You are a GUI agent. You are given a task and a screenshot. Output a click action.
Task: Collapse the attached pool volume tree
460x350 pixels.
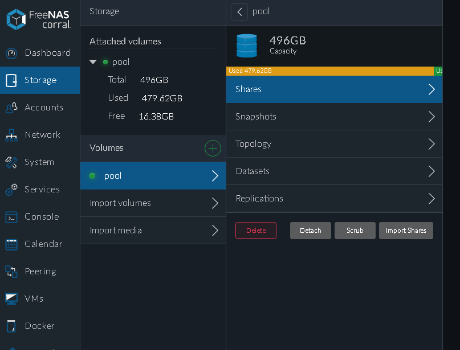pyautogui.click(x=93, y=62)
